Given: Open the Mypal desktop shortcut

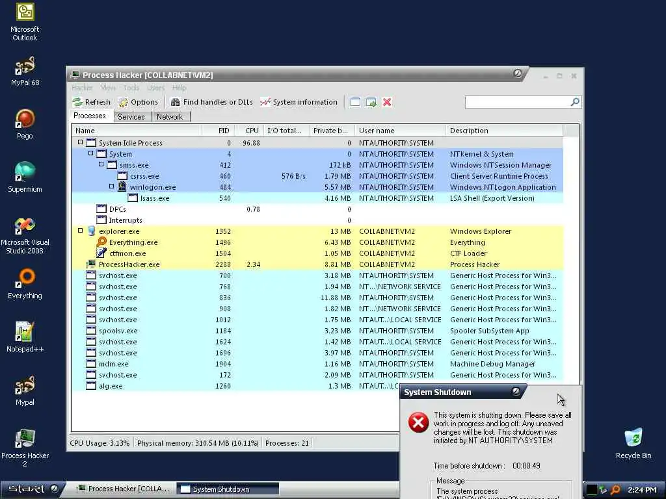Looking at the screenshot, I should (x=25, y=390).
